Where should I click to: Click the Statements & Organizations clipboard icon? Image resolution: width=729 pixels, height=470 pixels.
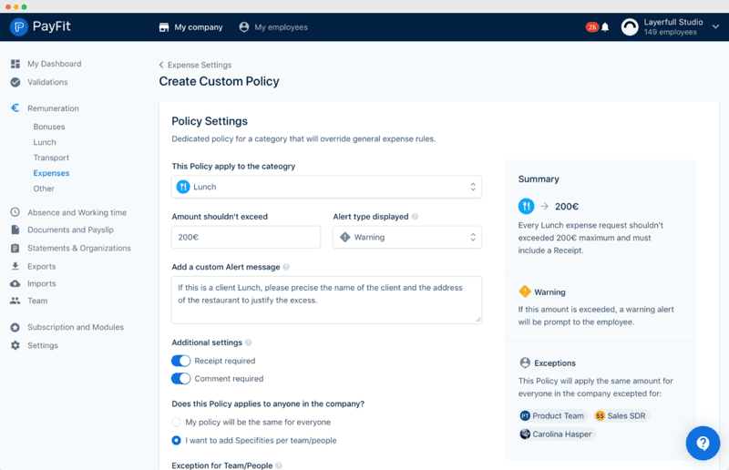click(x=15, y=248)
